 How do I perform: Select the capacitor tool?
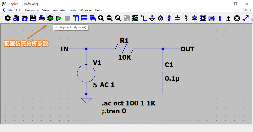(178, 19)
